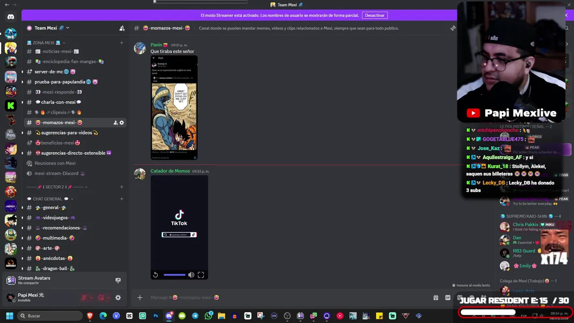Screen dimensions: 574x323
Task: Open Panin user profile name
Action: pyautogui.click(x=156, y=45)
